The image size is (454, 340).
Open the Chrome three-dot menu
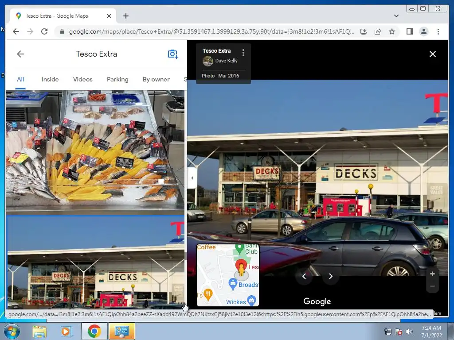coord(438,31)
